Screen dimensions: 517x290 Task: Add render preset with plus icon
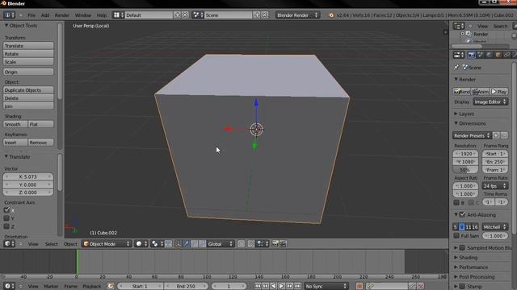[496, 135]
